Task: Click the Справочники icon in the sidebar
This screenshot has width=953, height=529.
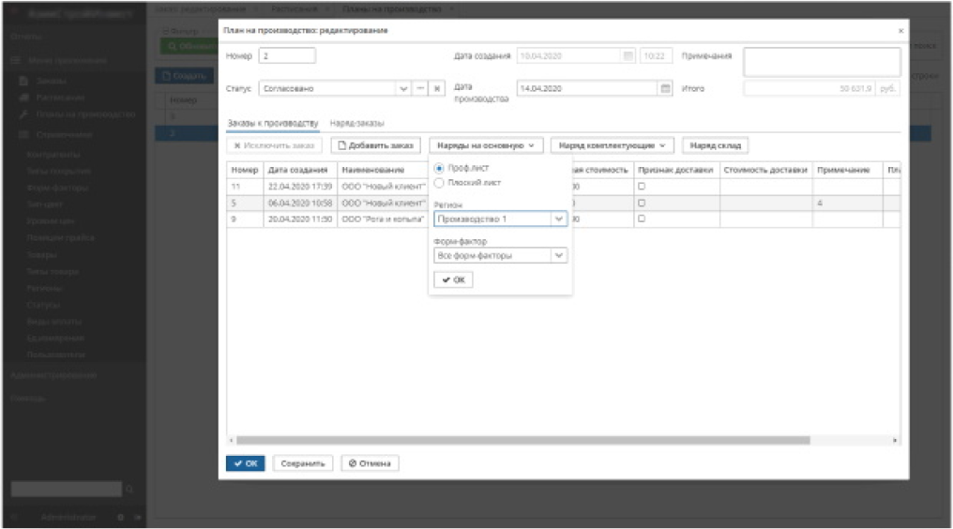Action: 23,134
